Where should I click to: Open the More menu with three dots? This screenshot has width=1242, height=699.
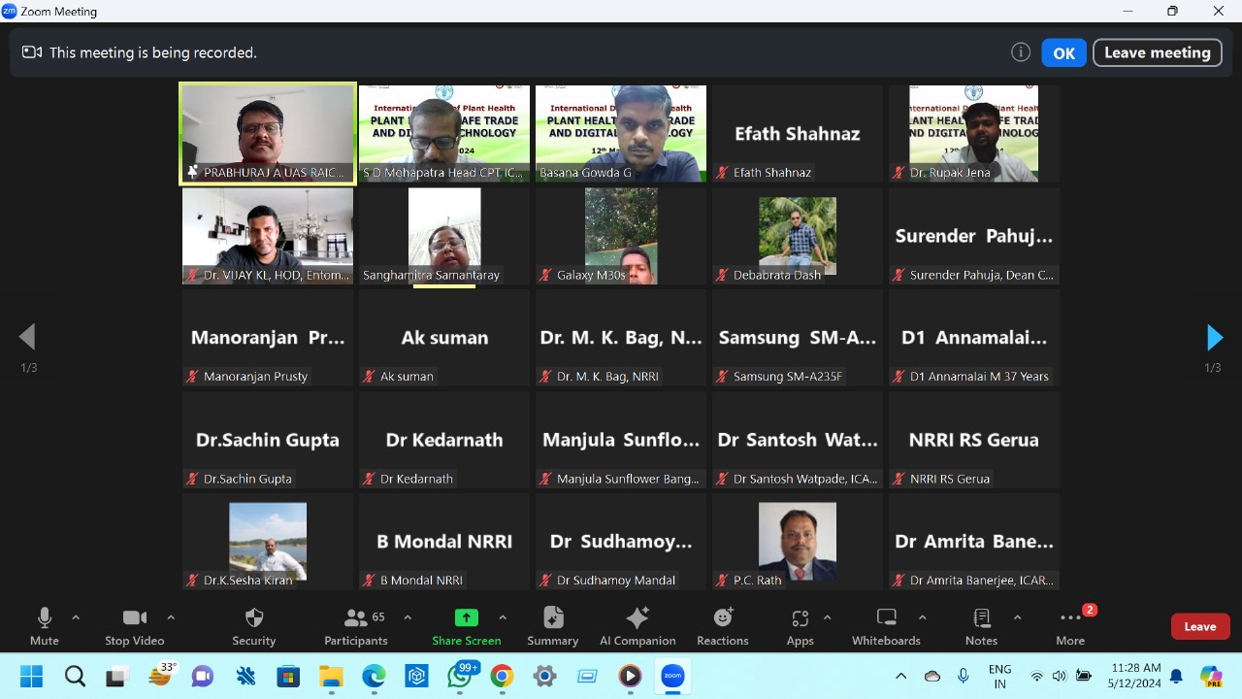click(1070, 626)
